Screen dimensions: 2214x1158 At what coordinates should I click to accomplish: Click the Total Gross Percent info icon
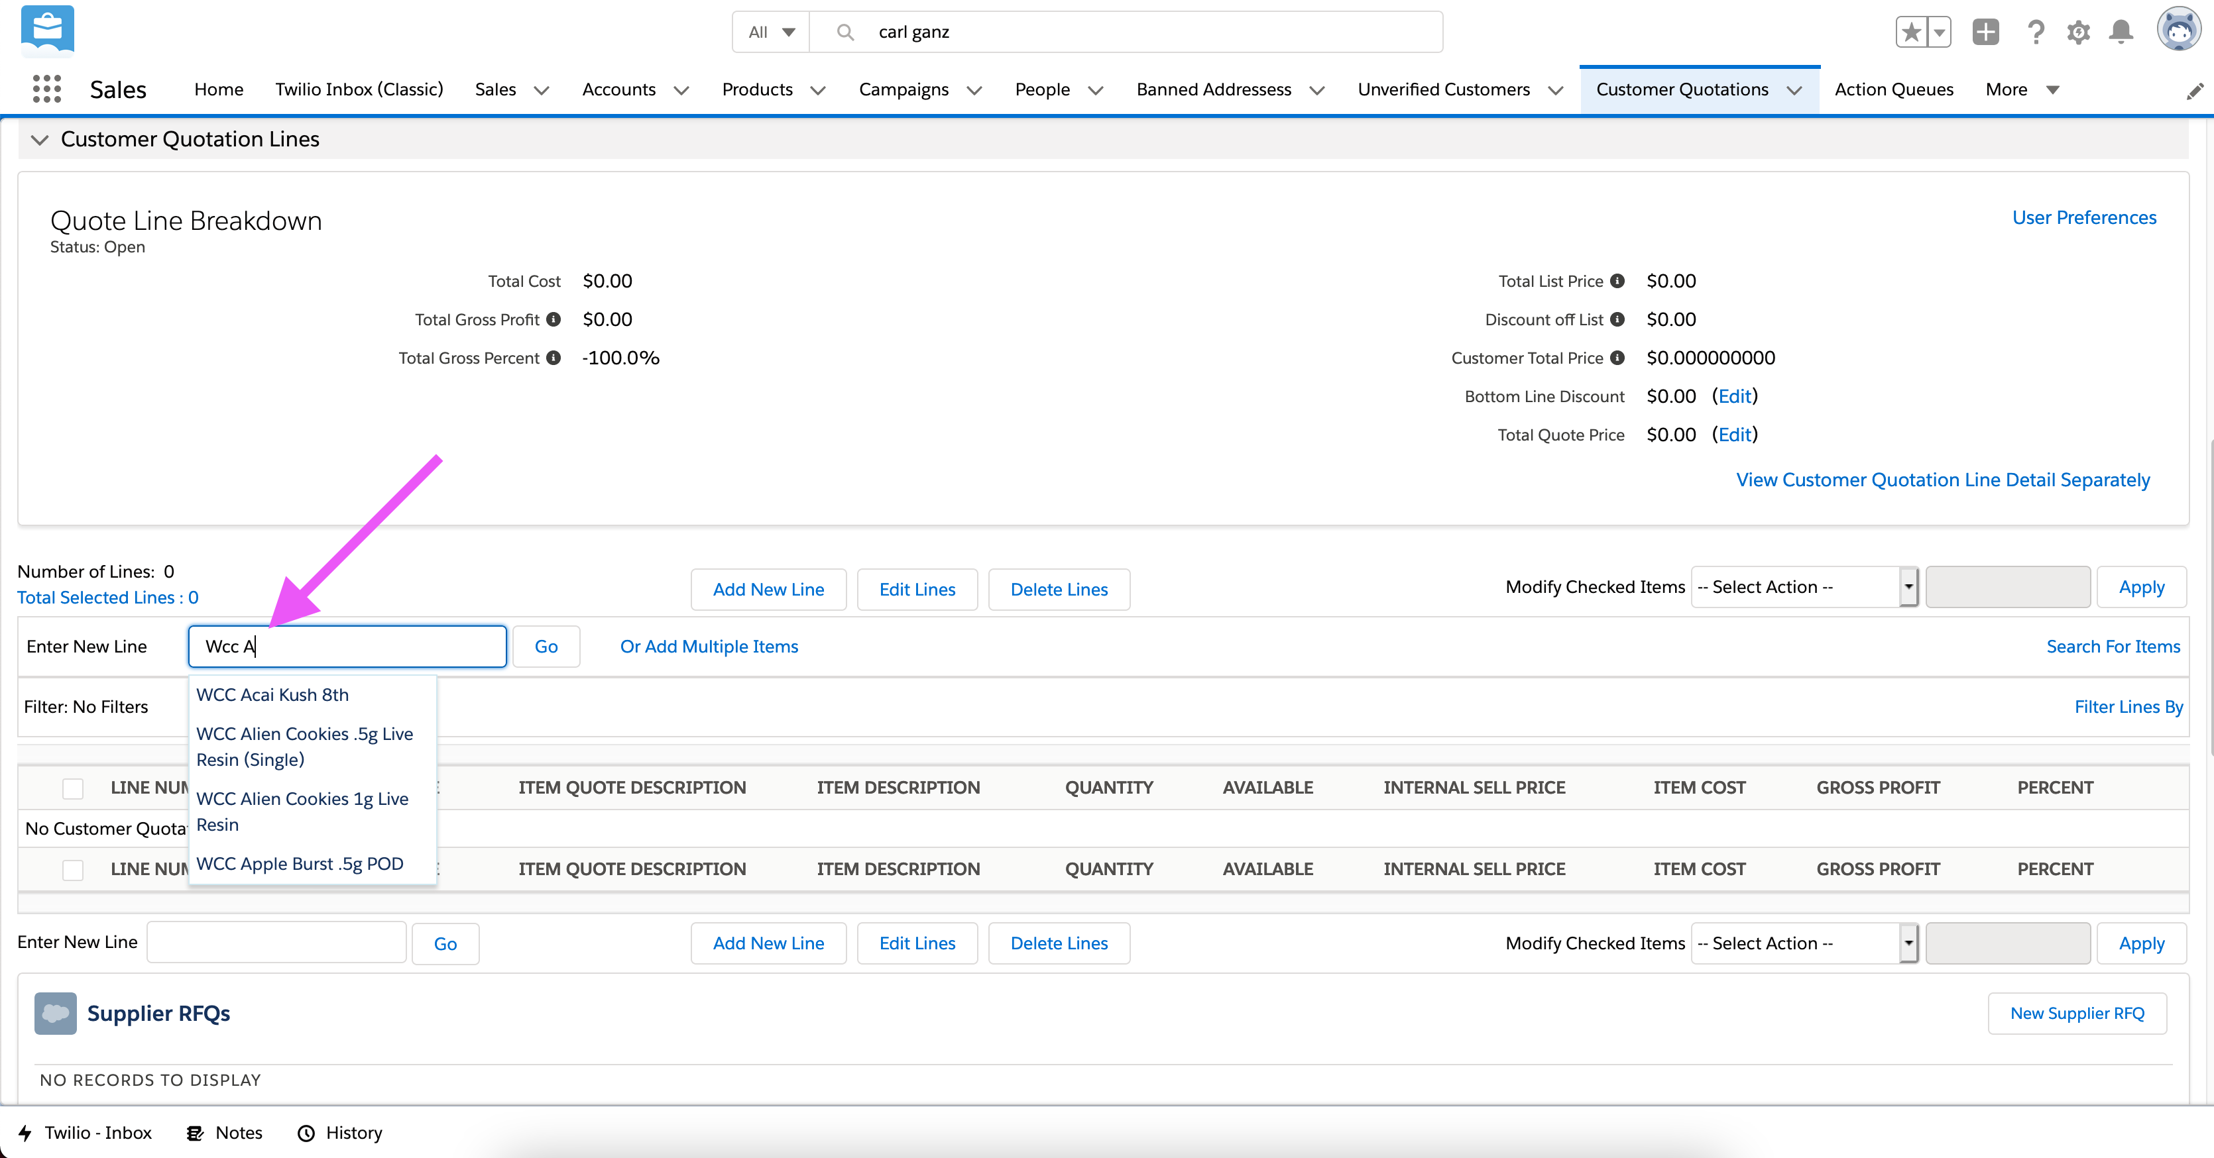(553, 357)
